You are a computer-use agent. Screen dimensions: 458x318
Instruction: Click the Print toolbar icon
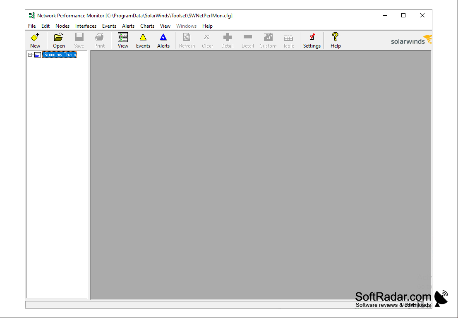coord(99,37)
